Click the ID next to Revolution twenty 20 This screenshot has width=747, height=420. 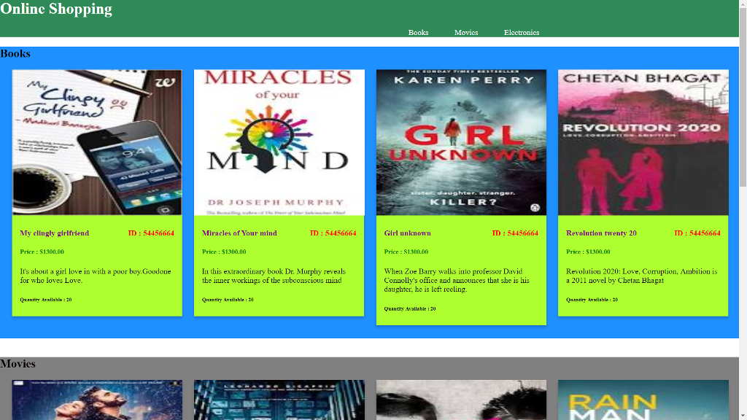coord(697,233)
